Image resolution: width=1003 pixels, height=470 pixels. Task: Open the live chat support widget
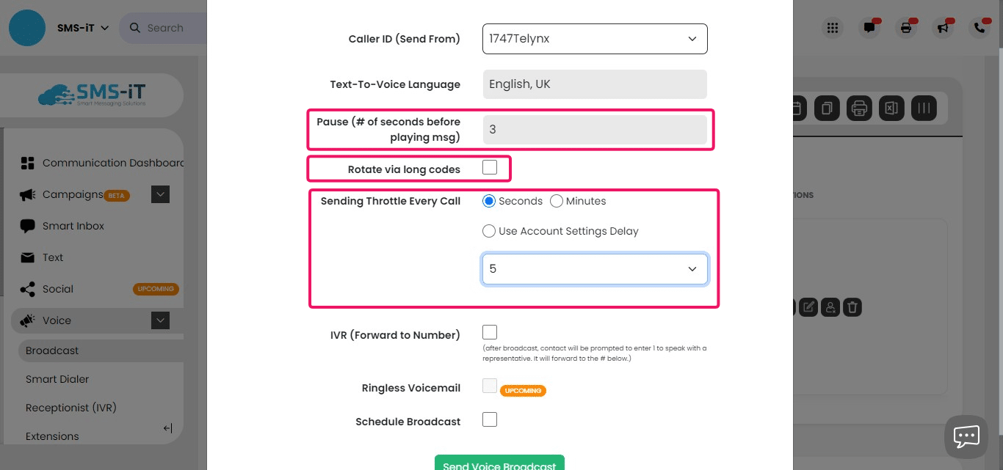coord(966,436)
